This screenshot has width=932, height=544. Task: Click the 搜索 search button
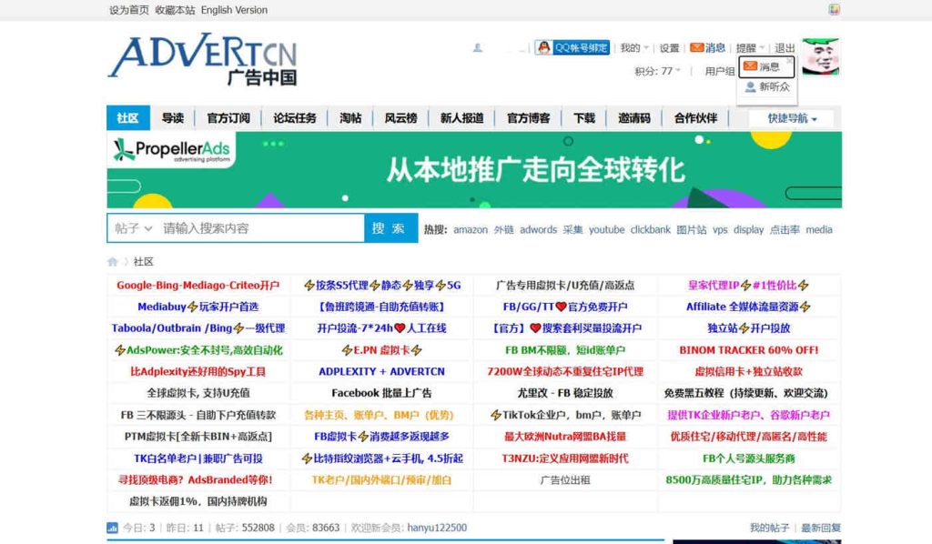pyautogui.click(x=390, y=227)
